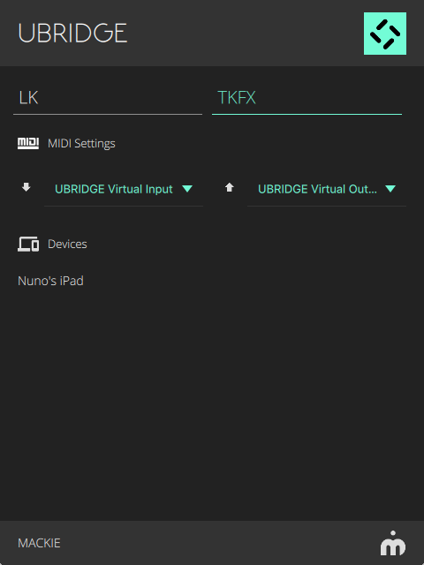The image size is (424, 565).
Task: Open the UBRIDGE Virtual Input dropdown
Action: [124, 189]
